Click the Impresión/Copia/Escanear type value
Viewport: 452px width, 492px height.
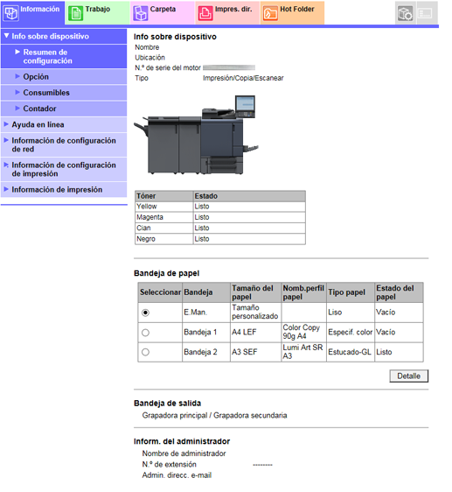tap(243, 78)
